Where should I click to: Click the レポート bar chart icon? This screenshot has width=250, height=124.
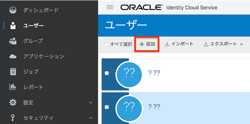13,87
